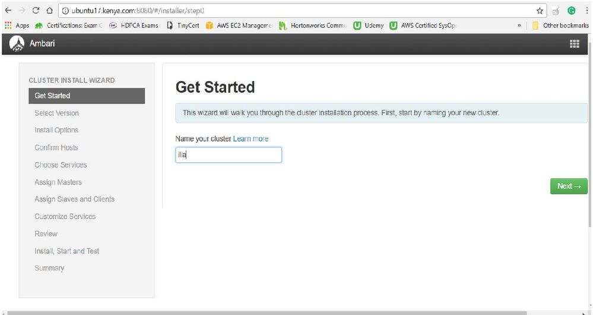The image size is (593, 315).
Task: Bookmark this page with the star icon
Action: (x=540, y=11)
